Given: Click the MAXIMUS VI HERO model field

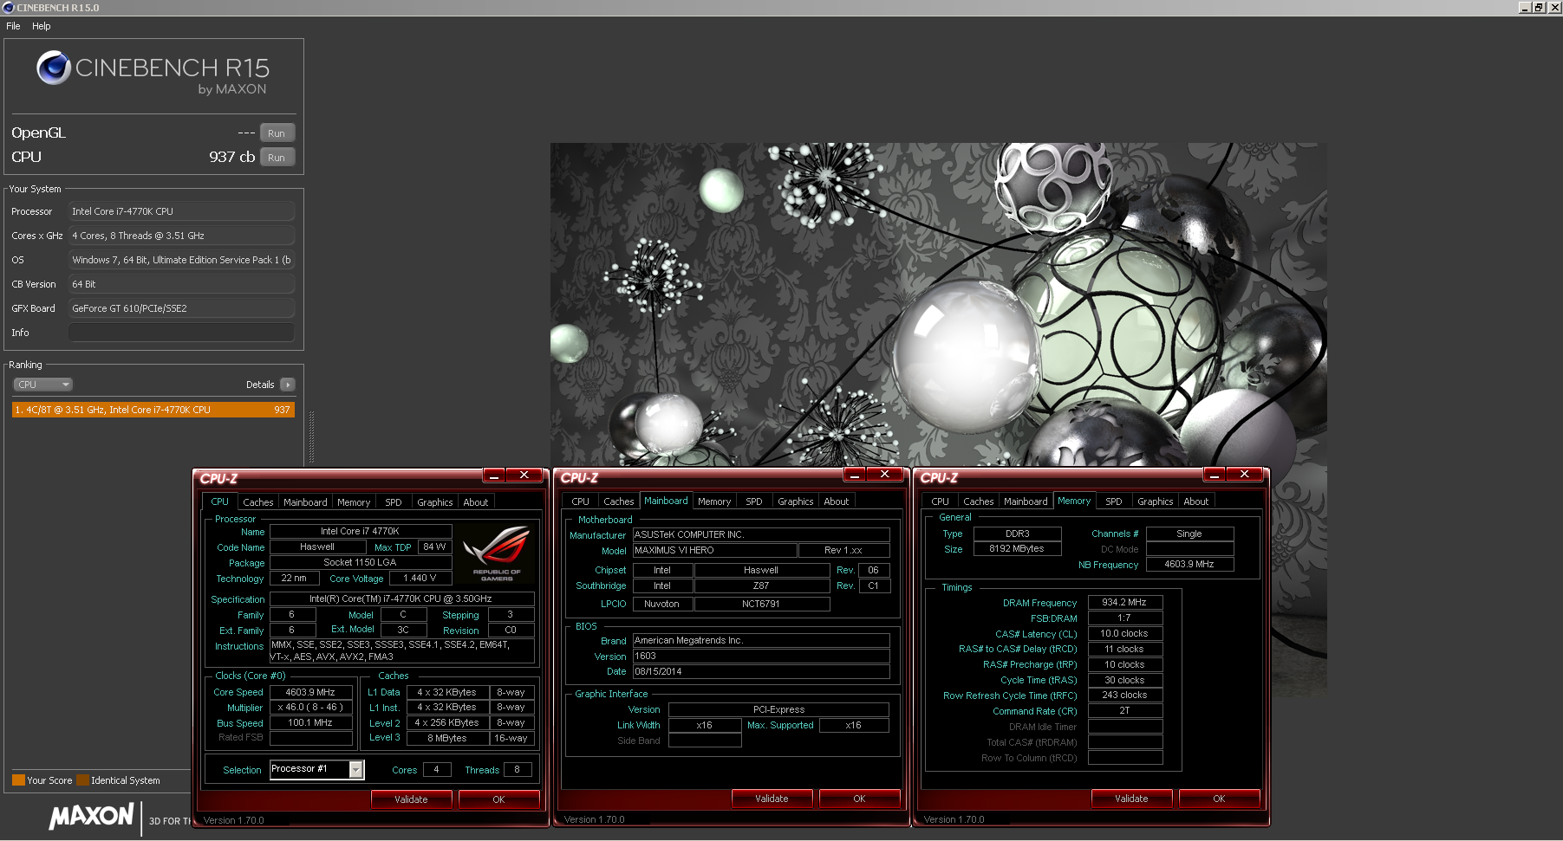Looking at the screenshot, I should click(714, 551).
